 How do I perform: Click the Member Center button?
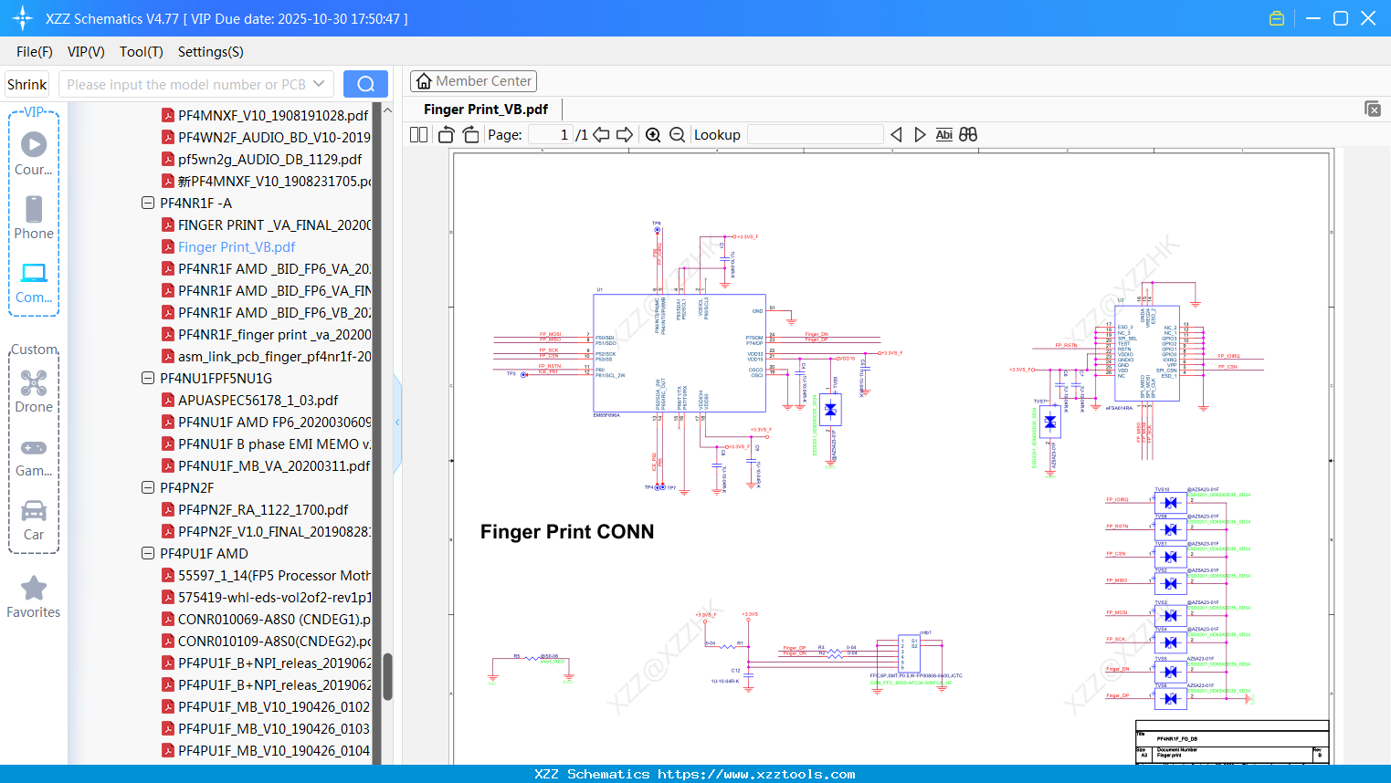[473, 81]
